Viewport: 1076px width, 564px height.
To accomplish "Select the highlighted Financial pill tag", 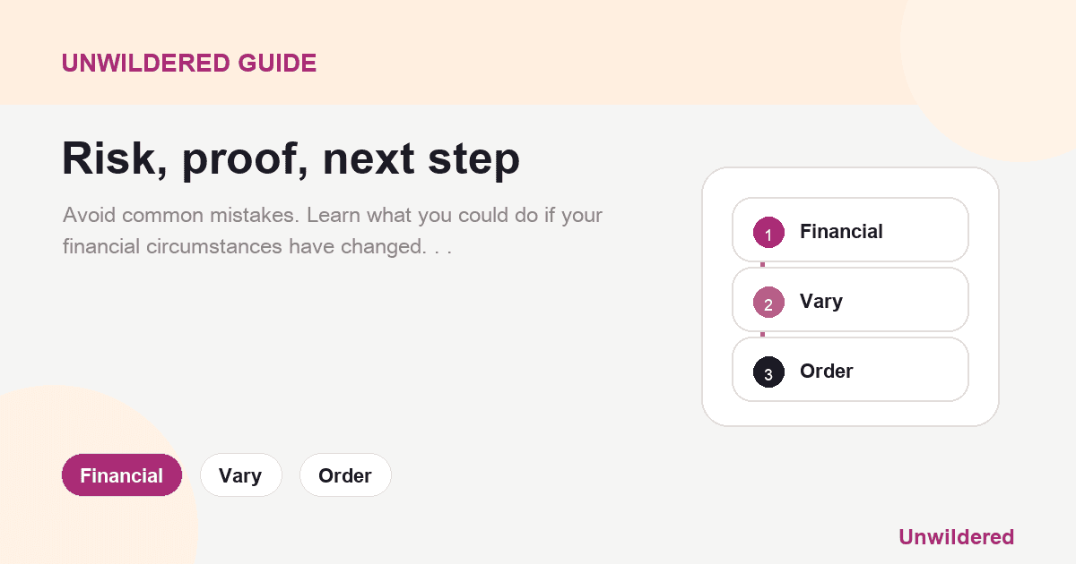I will [x=122, y=475].
